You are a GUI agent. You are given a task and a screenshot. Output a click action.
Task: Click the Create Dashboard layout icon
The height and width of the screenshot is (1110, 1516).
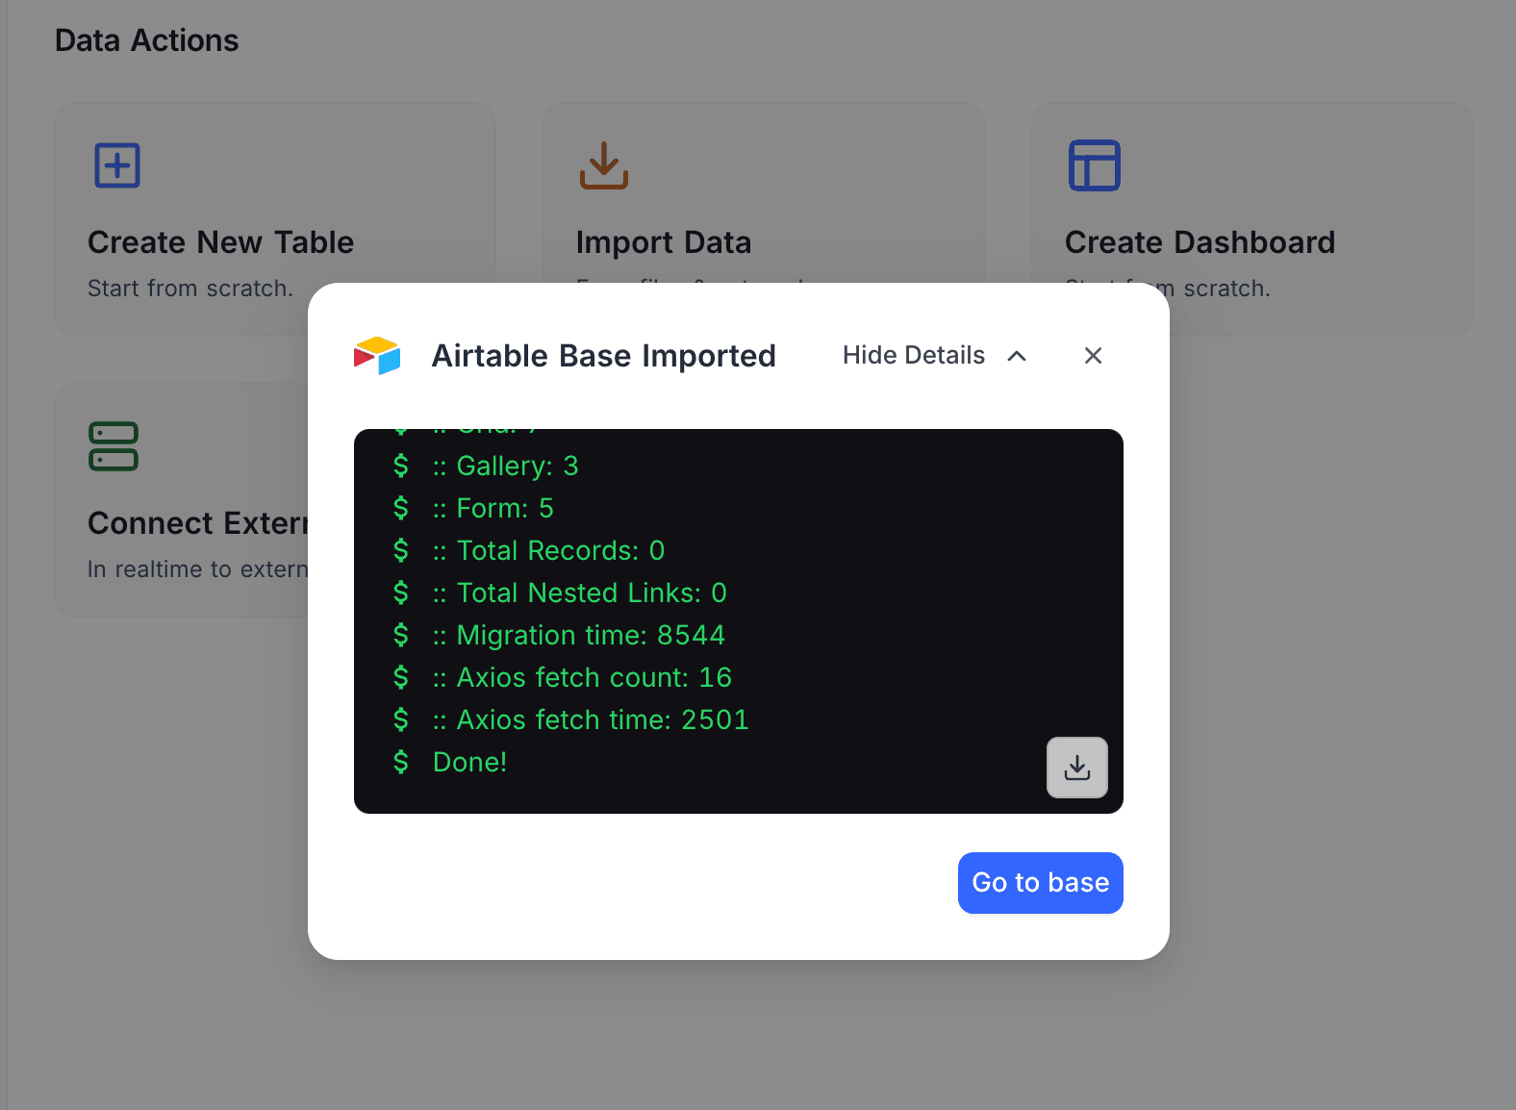(x=1095, y=165)
